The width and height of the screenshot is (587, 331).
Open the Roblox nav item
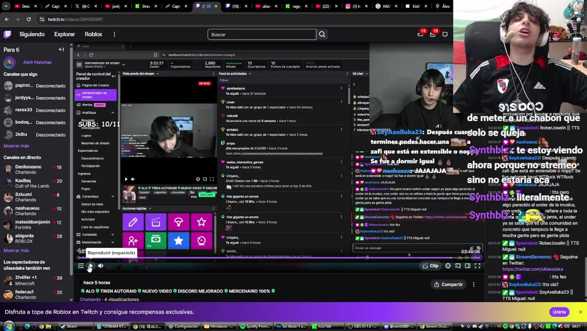click(93, 34)
